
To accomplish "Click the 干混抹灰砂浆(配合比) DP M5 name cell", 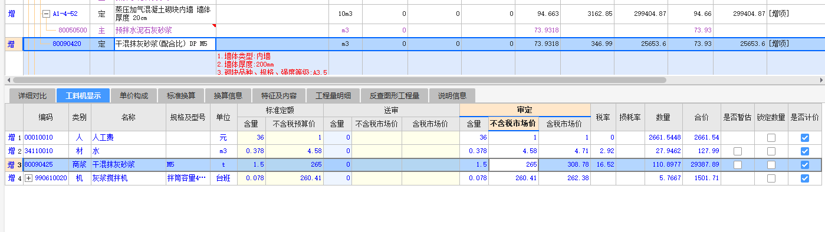I will click(x=165, y=44).
